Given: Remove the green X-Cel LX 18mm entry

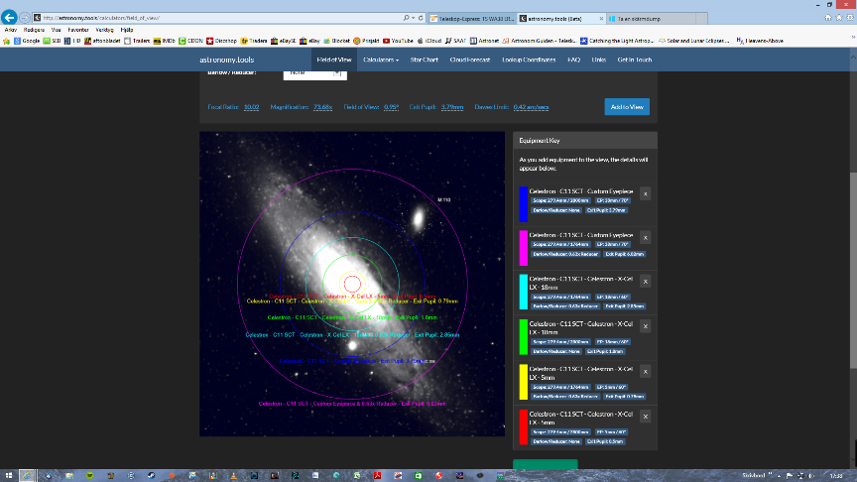Looking at the screenshot, I should (x=645, y=326).
